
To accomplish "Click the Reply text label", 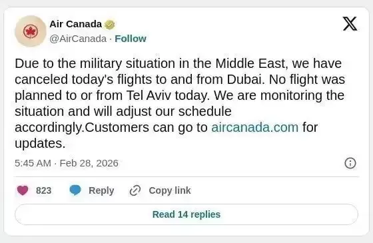I will coord(101,190).
